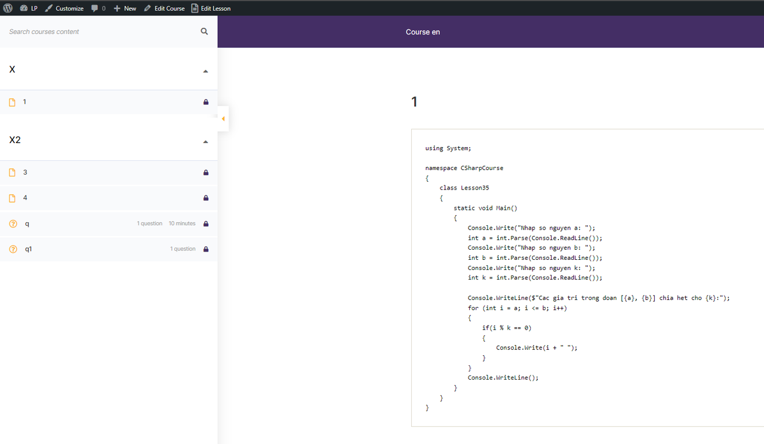Click the document icon beside lesson 1
Image resolution: width=764 pixels, height=444 pixels.
13,103
